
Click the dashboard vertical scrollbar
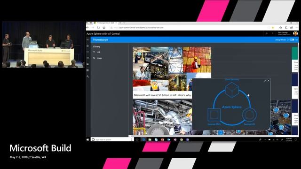tap(298, 89)
